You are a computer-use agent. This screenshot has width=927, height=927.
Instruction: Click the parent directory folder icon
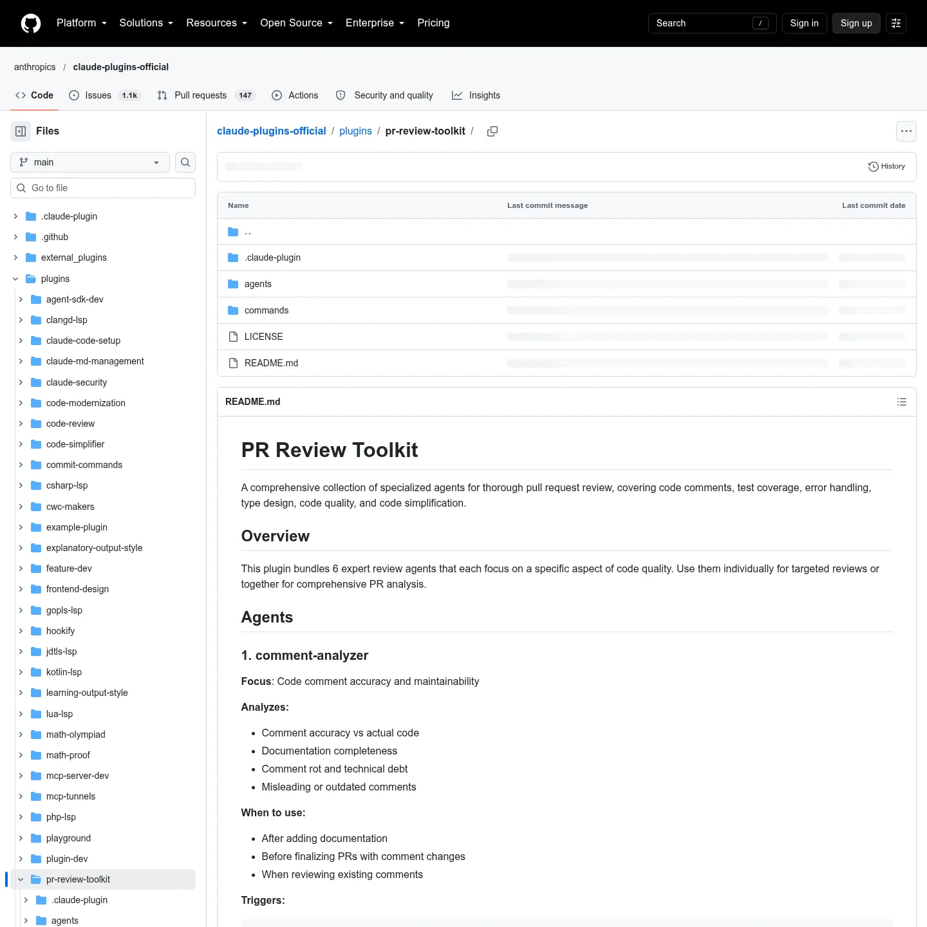click(x=233, y=232)
